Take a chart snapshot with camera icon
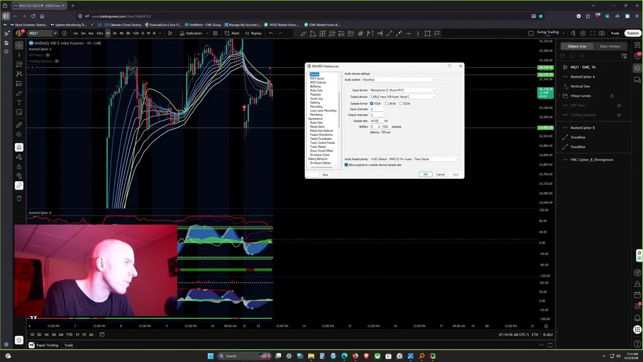 [602, 33]
